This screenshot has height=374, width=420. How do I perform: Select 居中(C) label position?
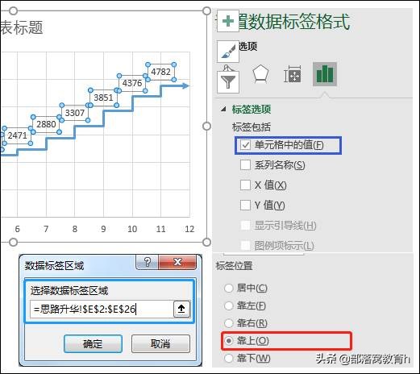[229, 288]
